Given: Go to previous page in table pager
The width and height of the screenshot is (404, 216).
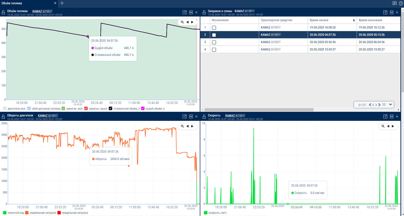Looking at the screenshot, I should (x=373, y=105).
